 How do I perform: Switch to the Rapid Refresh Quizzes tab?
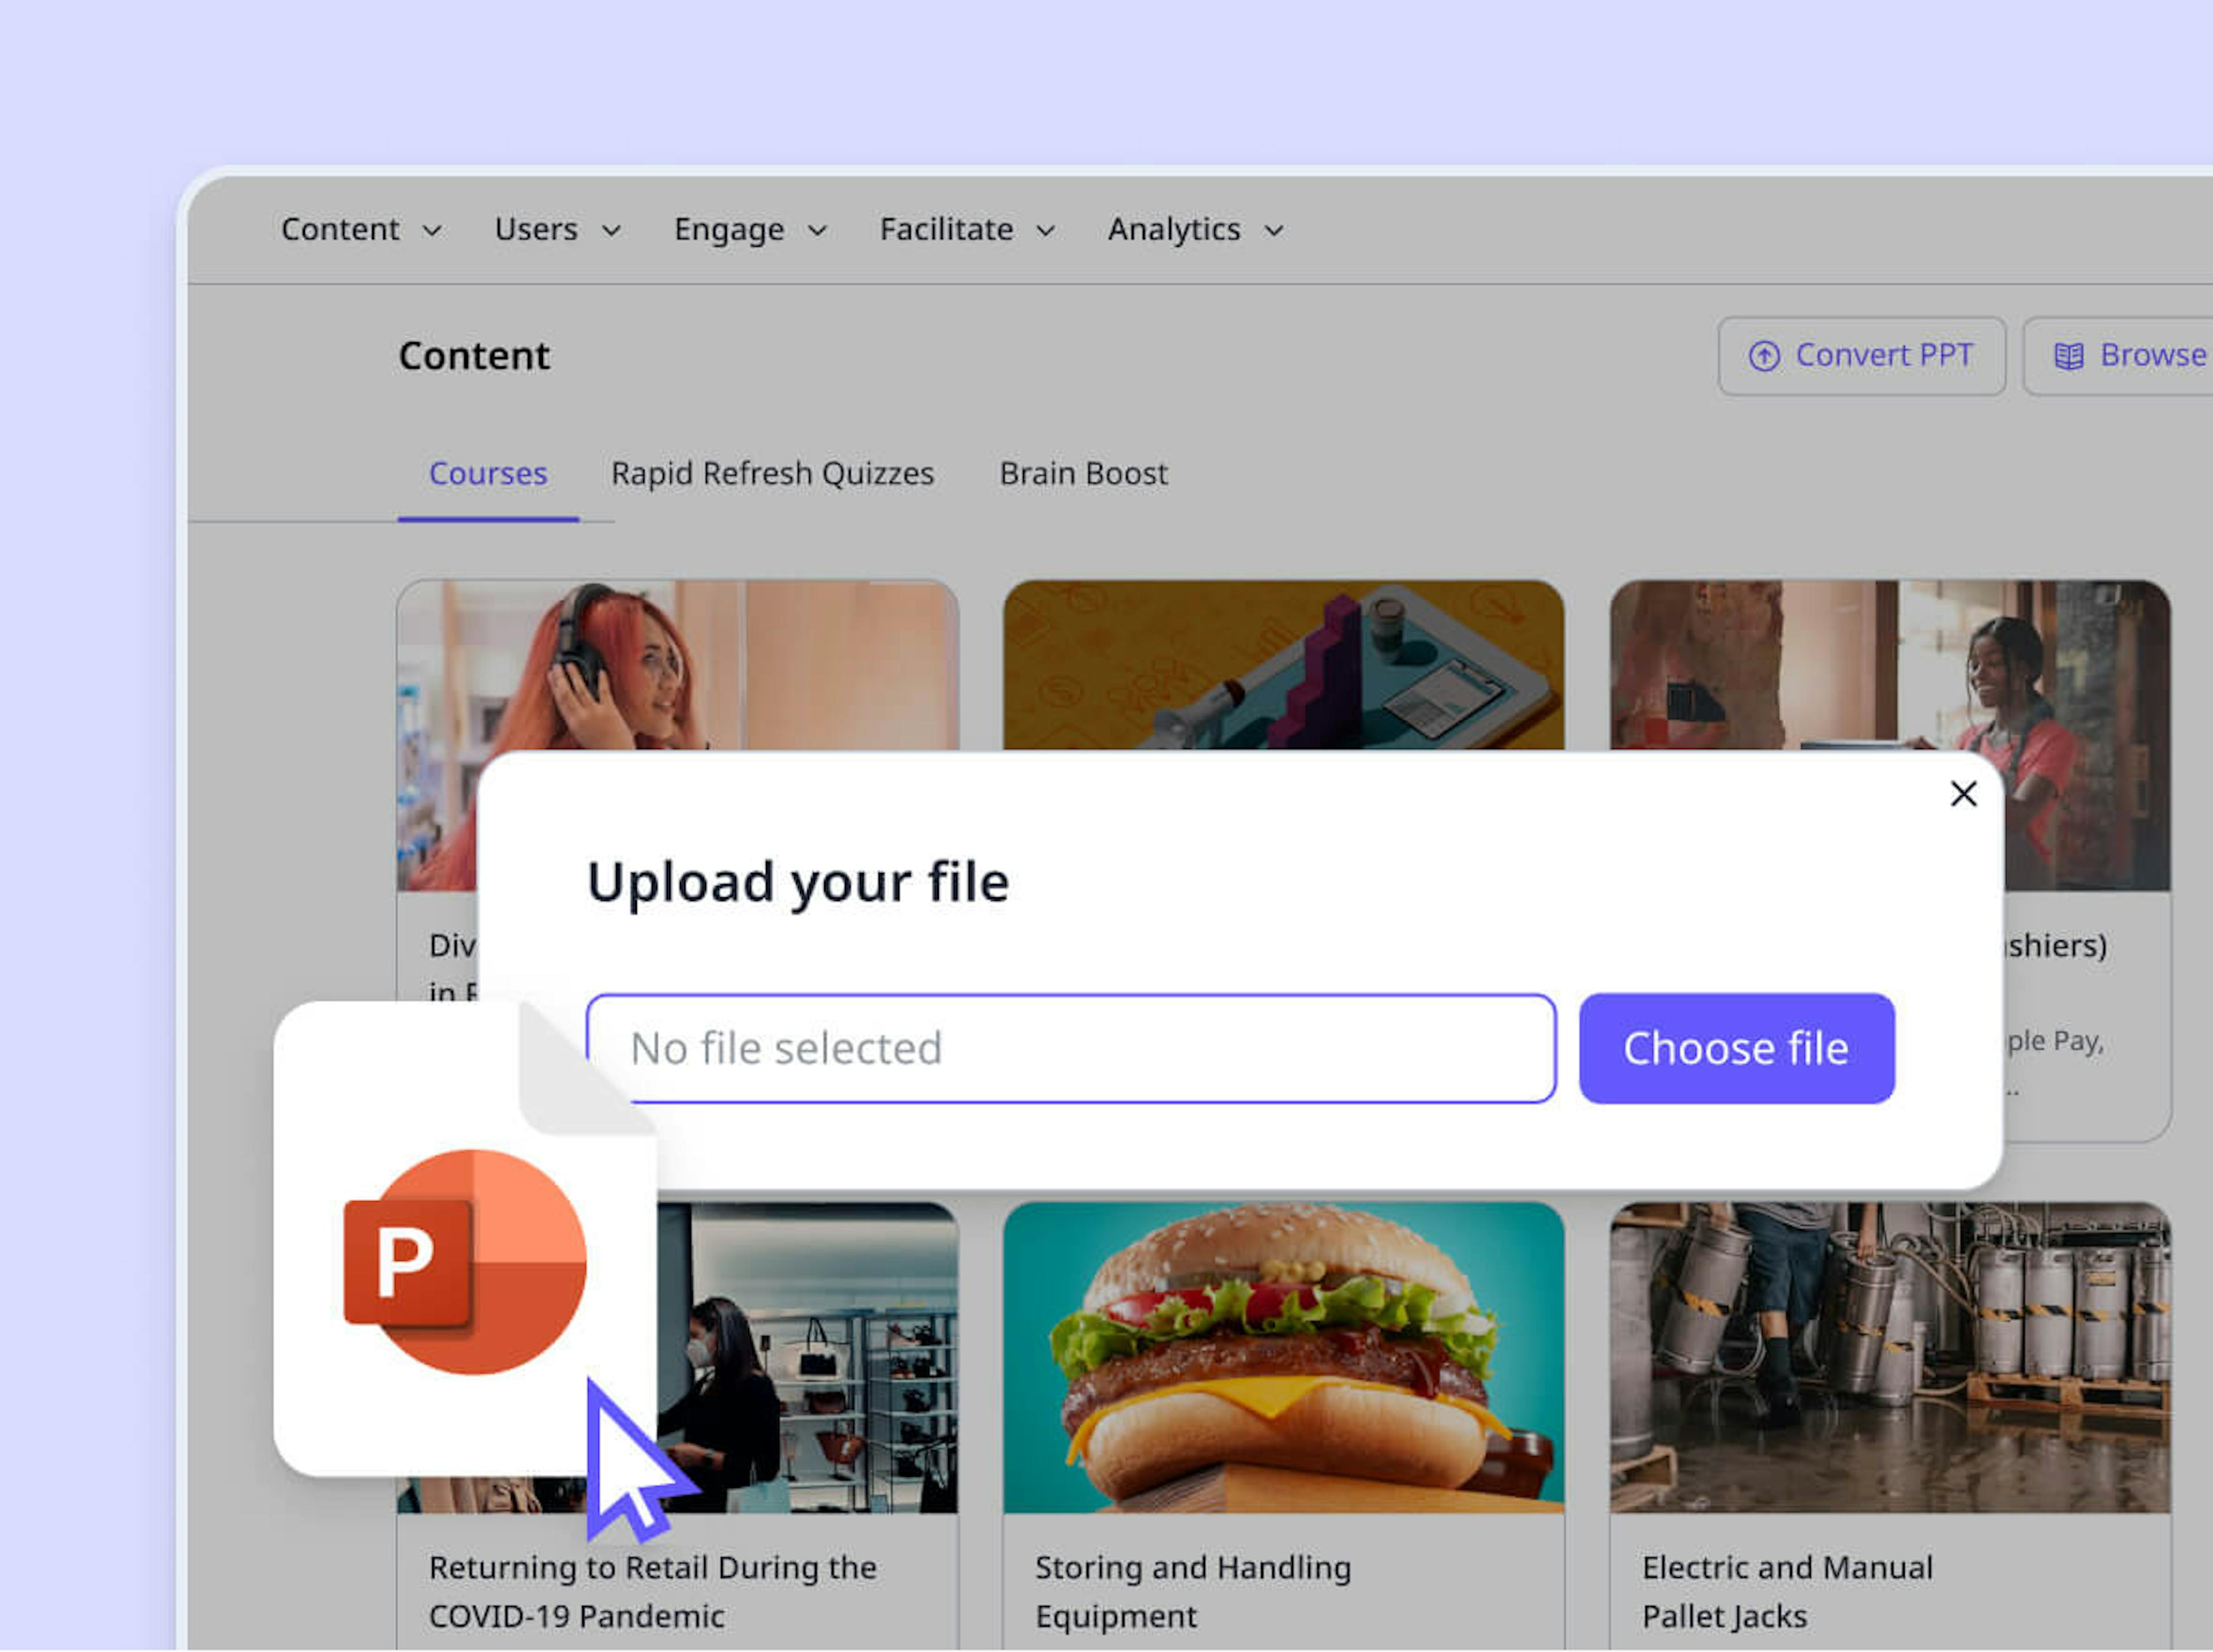click(772, 473)
